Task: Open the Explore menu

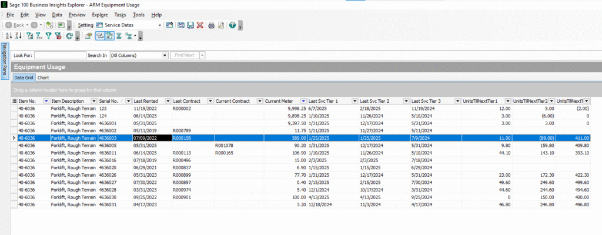Action: (x=100, y=15)
